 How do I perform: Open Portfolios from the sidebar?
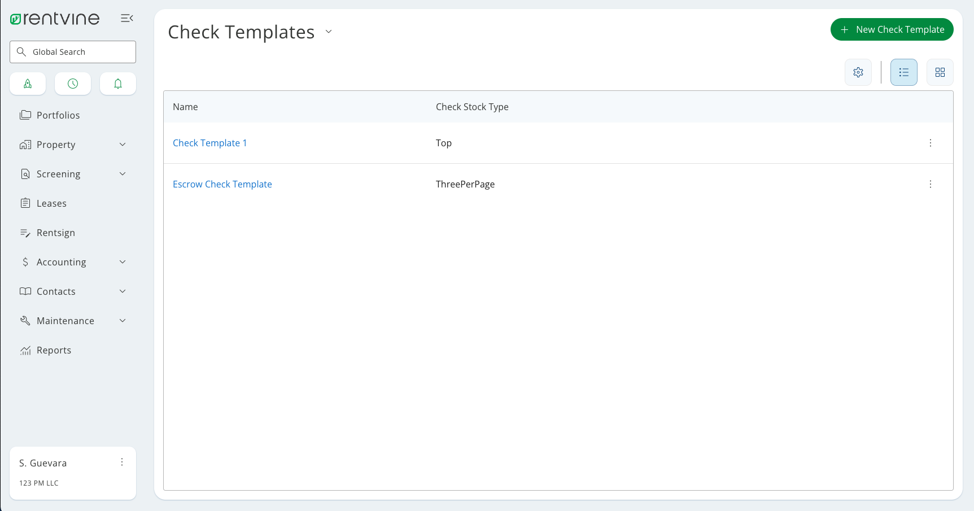click(58, 115)
